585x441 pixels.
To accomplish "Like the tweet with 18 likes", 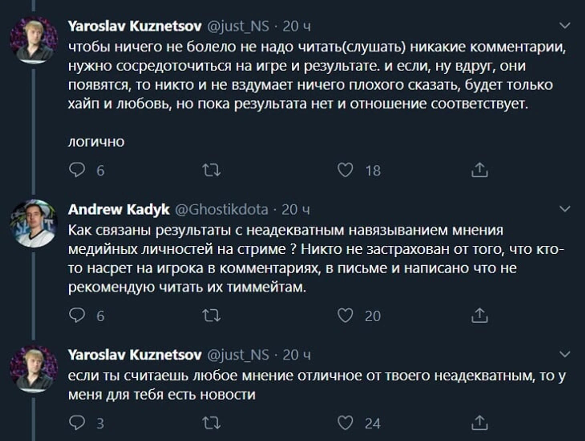I will click(345, 170).
